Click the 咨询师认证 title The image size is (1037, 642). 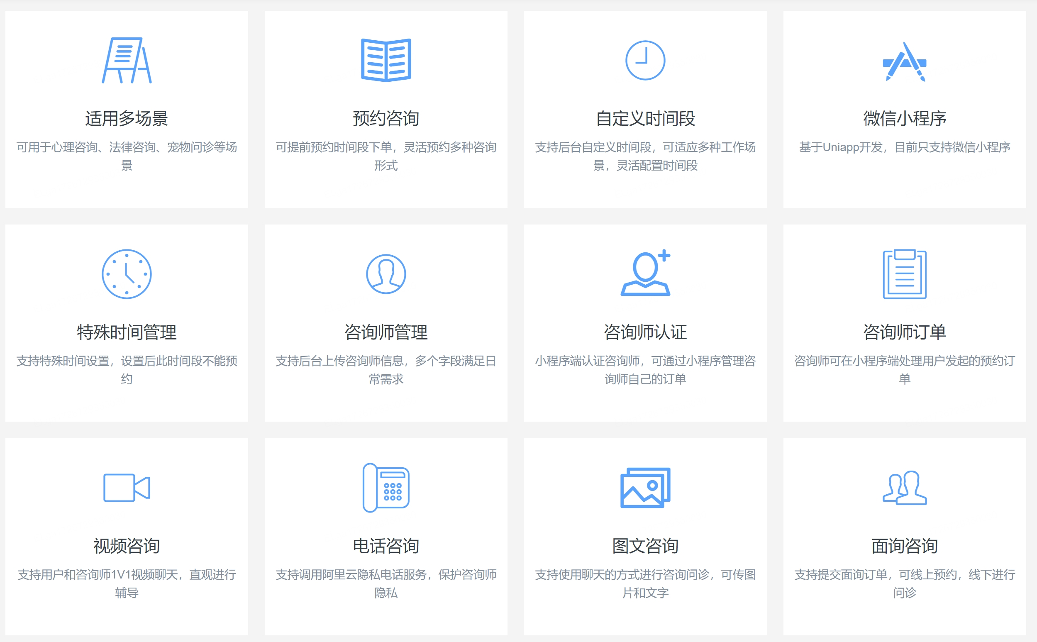coord(645,332)
